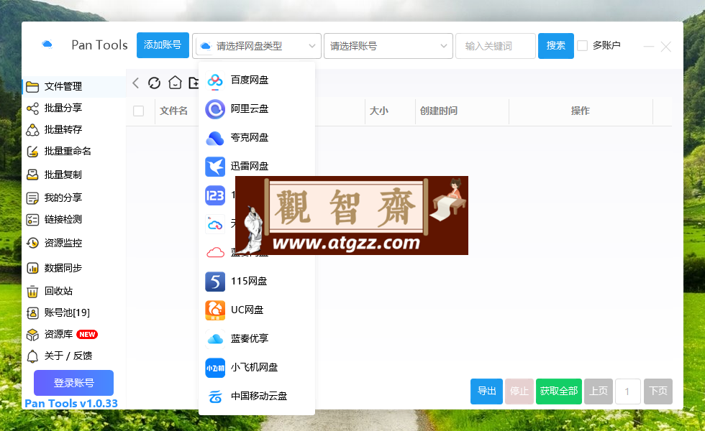Click the 创建时间 column header

point(438,111)
